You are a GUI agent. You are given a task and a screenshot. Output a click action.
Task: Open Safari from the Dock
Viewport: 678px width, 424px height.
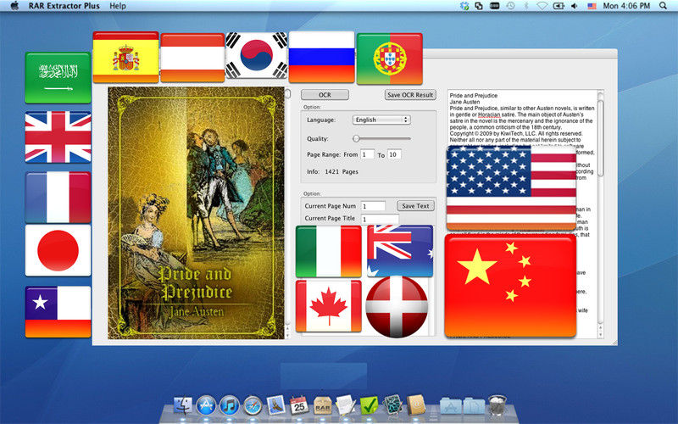tap(253, 406)
